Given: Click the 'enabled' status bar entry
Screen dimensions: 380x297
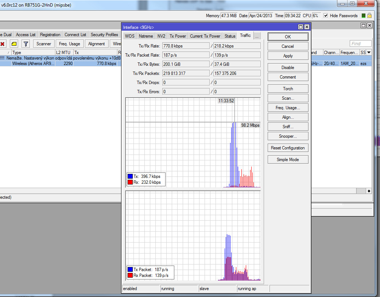Looking at the screenshot, I should click(141, 289).
